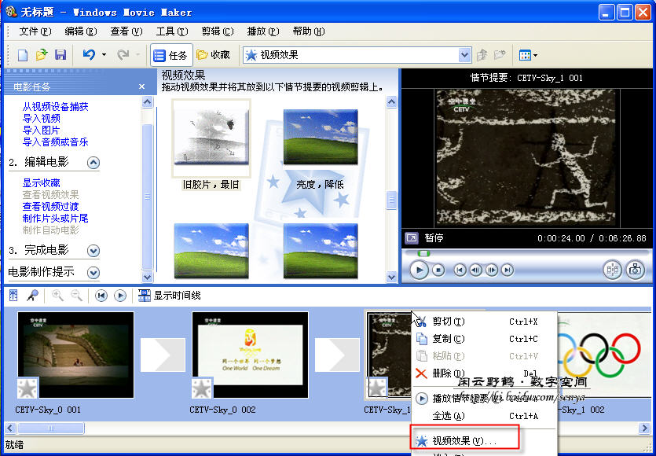Click the 导入图片 link
This screenshot has height=456, width=656.
click(42, 131)
